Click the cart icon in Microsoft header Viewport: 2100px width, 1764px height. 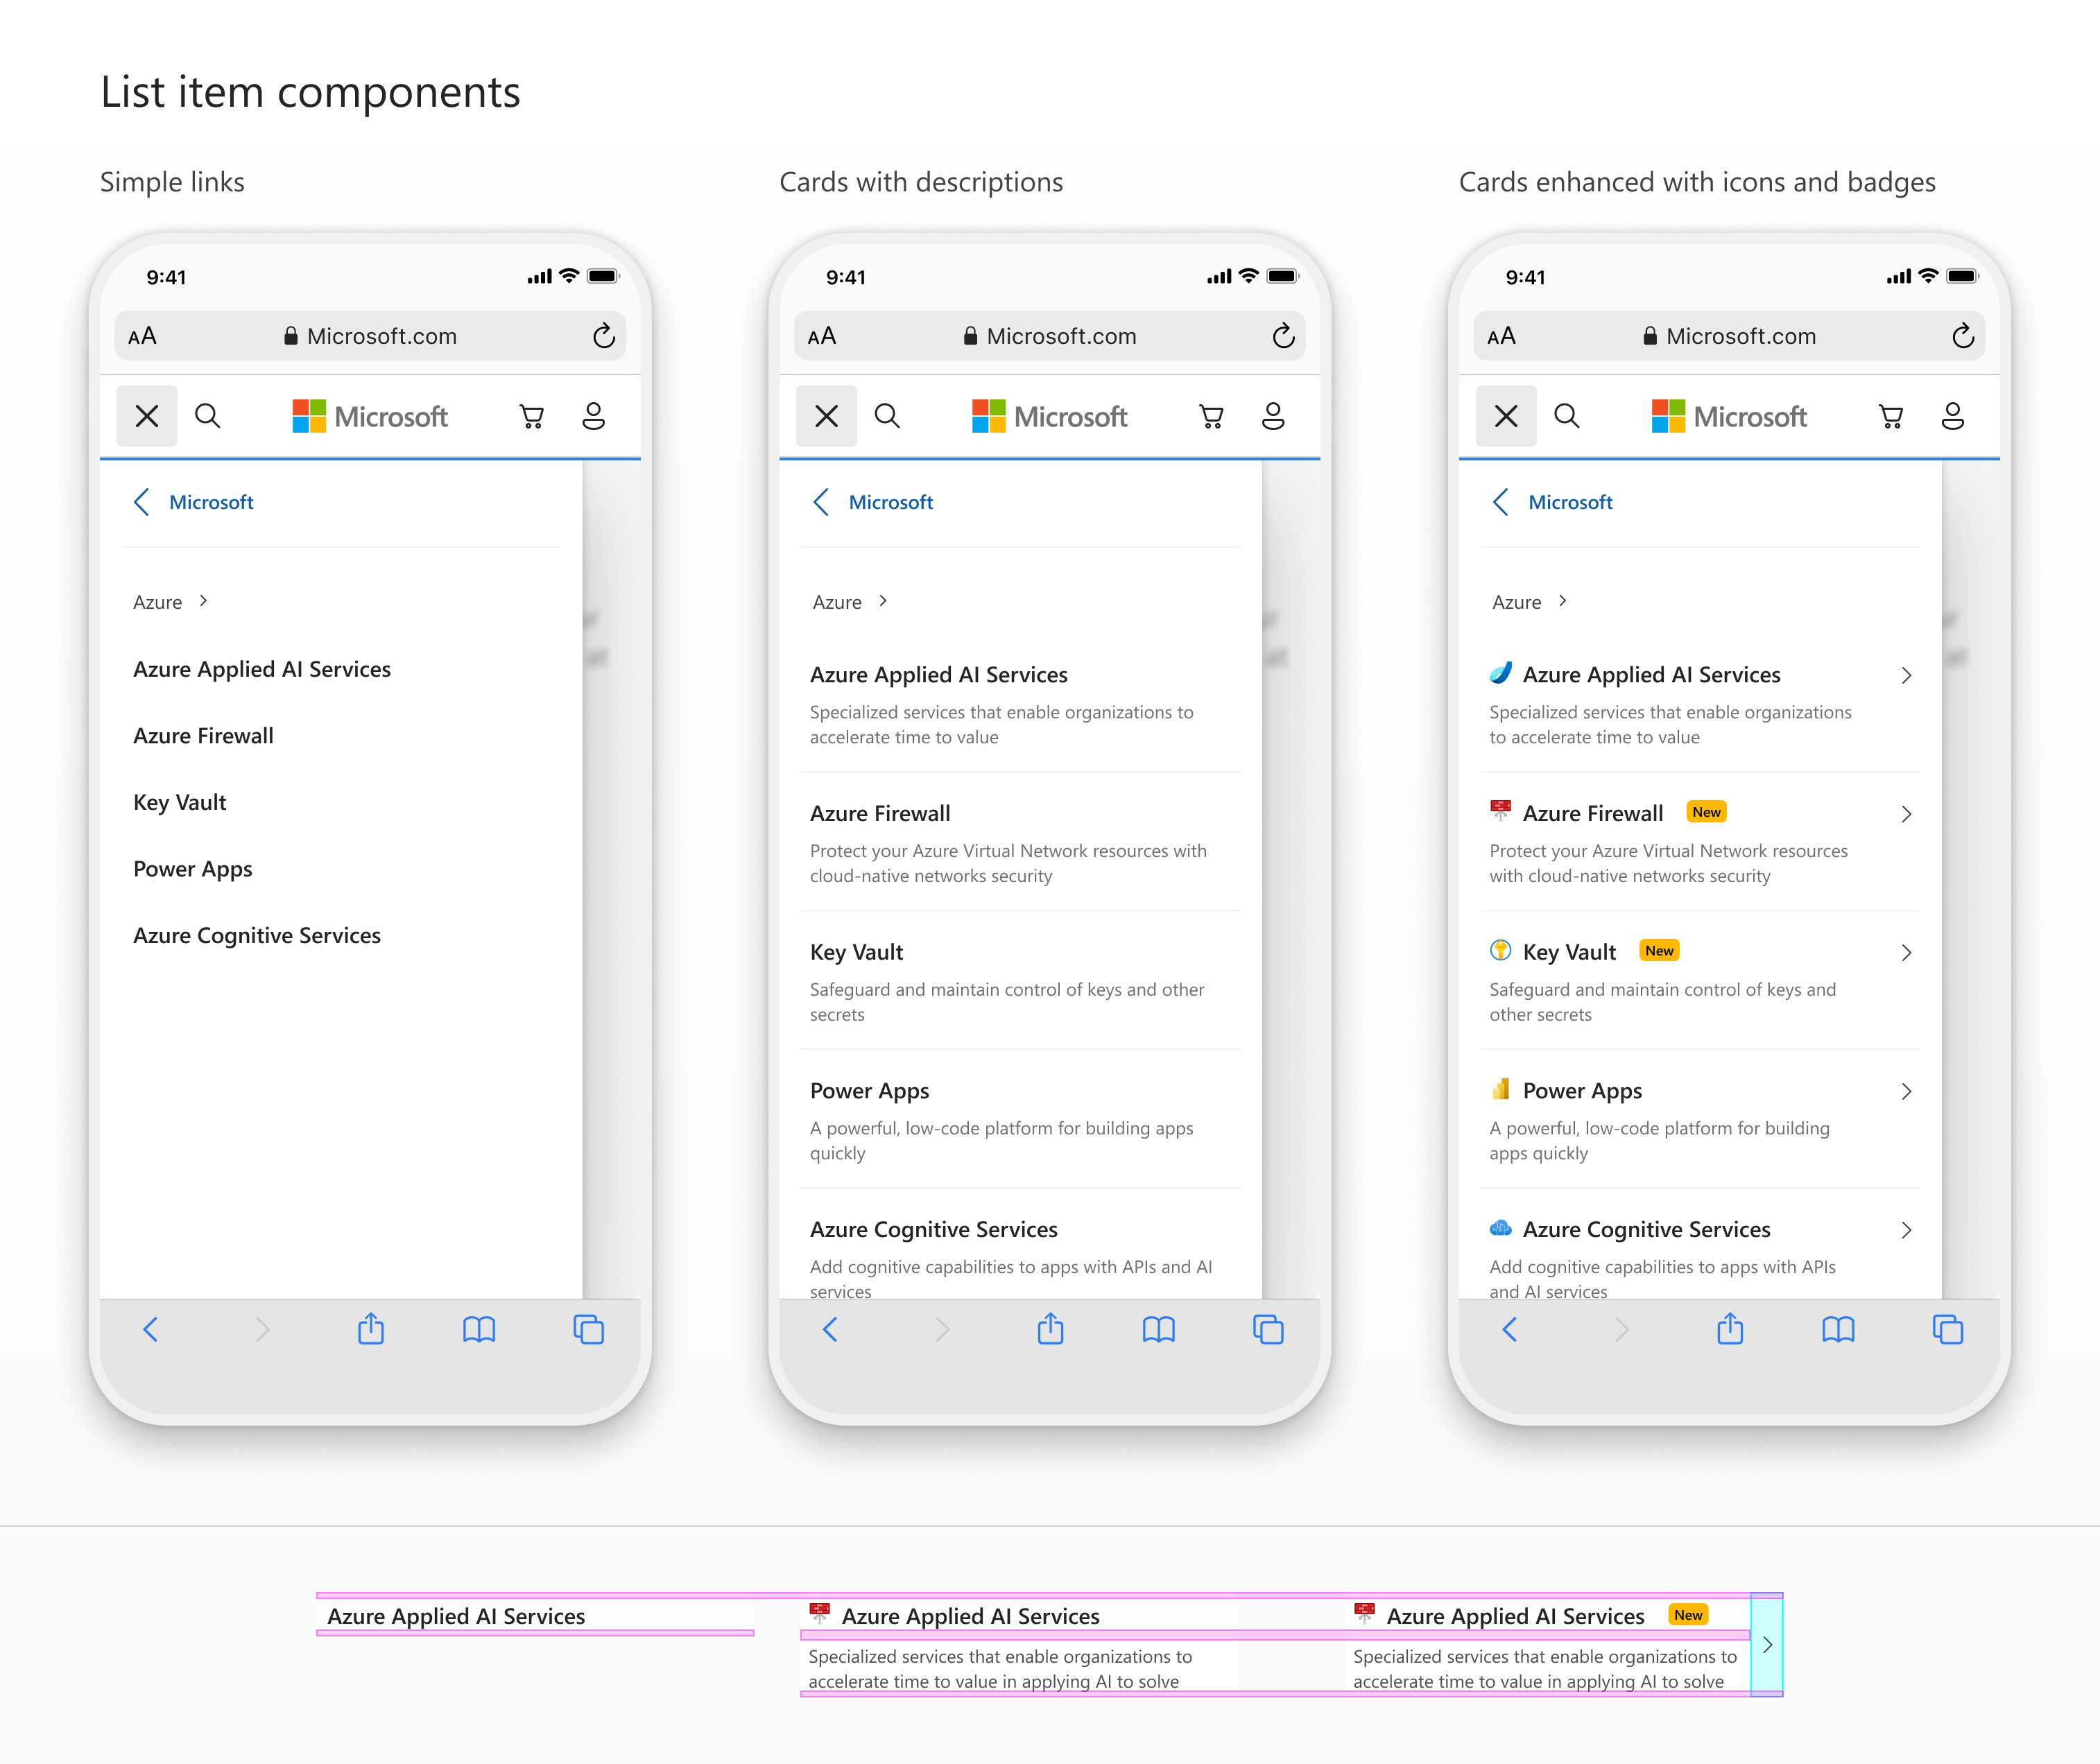click(x=531, y=418)
